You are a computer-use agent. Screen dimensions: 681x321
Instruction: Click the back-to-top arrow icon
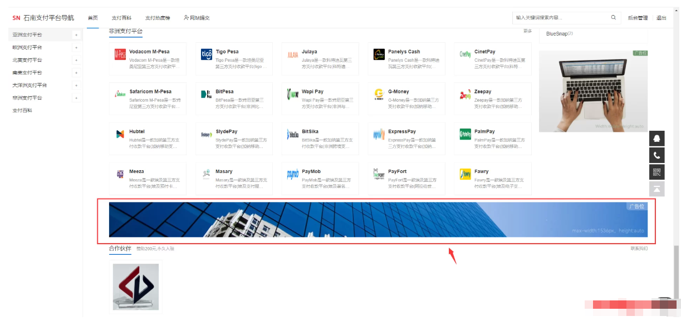pos(657,189)
